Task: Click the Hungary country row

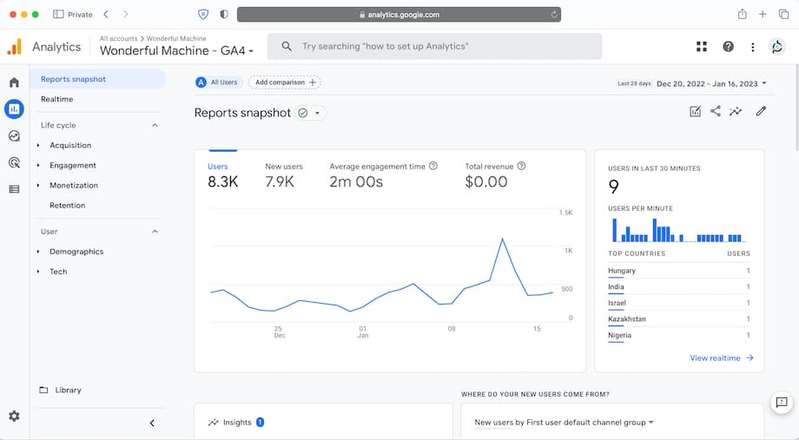Action: click(x=679, y=271)
